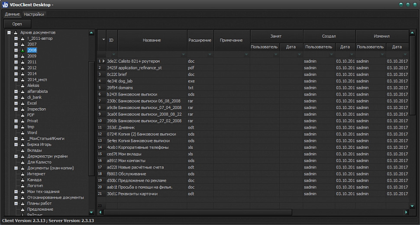Select the Дневник document row
Viewport: 420px width, 225px height.
[x=253, y=128]
